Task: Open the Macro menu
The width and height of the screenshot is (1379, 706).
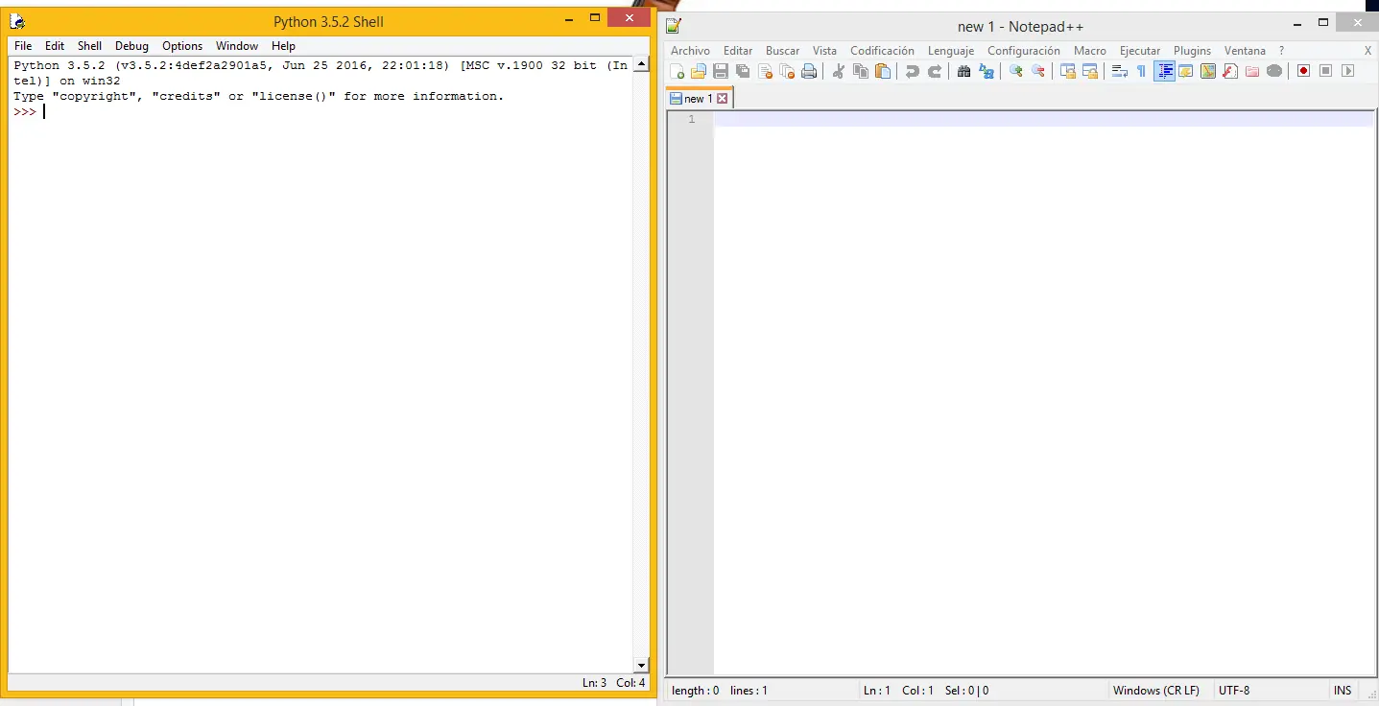Action: click(x=1090, y=51)
